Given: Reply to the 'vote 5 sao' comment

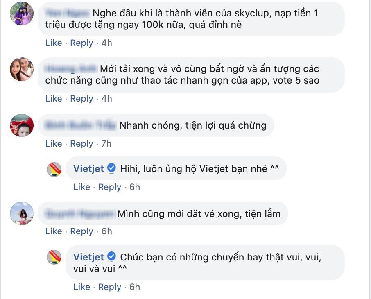Looking at the screenshot, I should [81, 99].
